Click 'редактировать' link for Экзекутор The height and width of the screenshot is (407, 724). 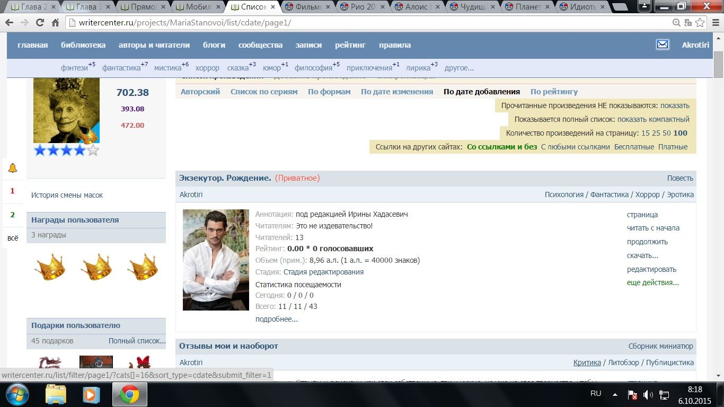(651, 269)
